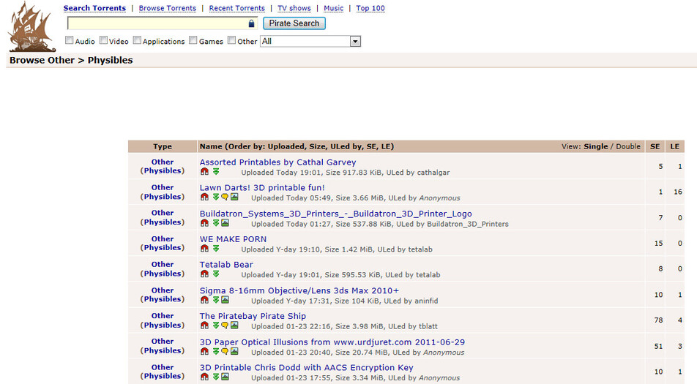Click magnet icon for Tetalab Bear
The height and width of the screenshot is (384, 697).
204,274
